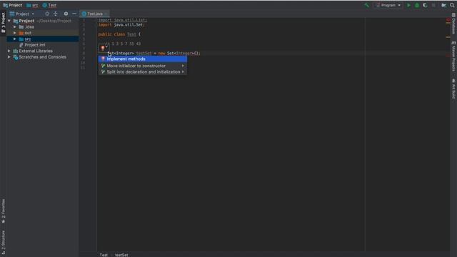Click Run with Coverage shield icon
The height and width of the screenshot is (257, 457).
point(425,5)
